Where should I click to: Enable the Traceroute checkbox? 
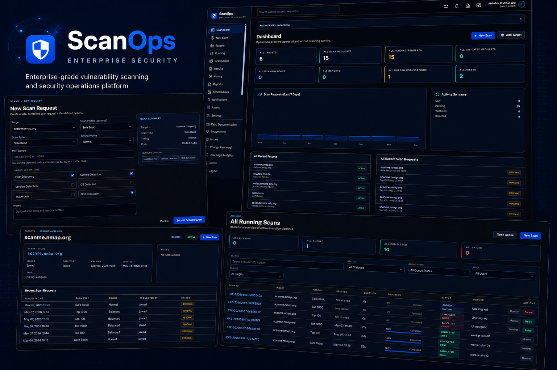click(x=73, y=195)
